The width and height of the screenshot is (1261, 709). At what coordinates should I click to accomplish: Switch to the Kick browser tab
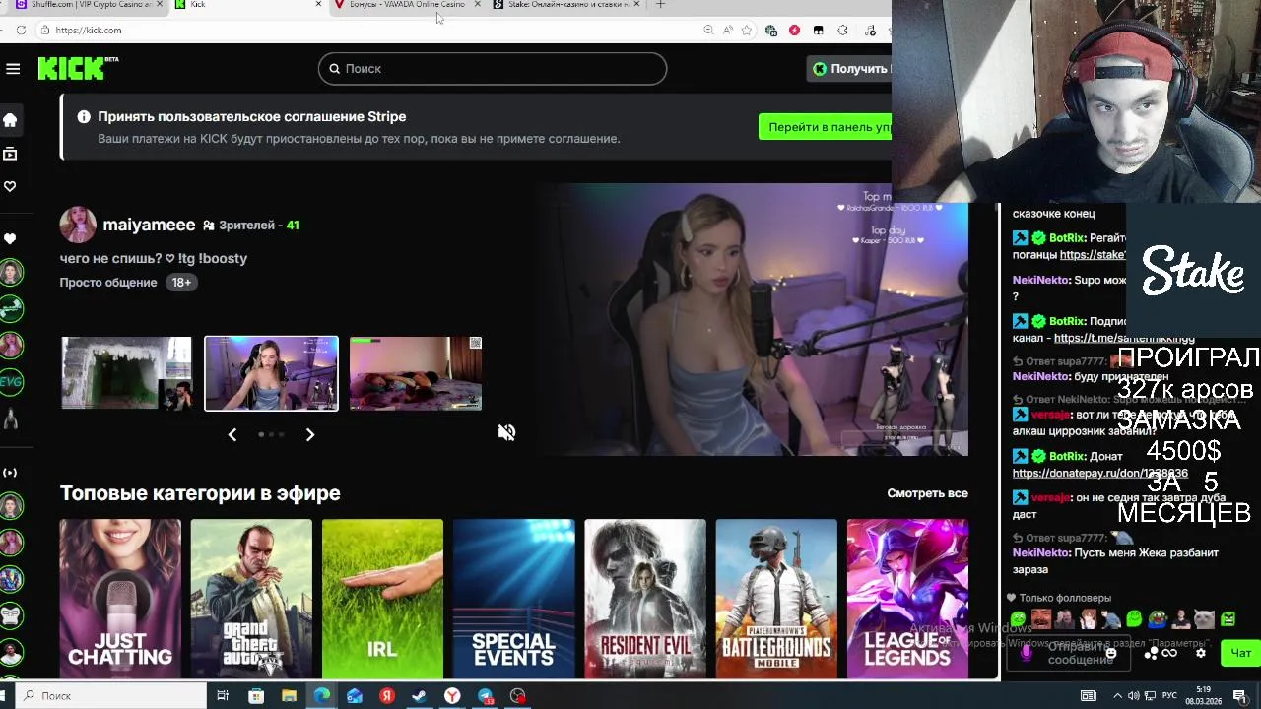pyautogui.click(x=246, y=5)
